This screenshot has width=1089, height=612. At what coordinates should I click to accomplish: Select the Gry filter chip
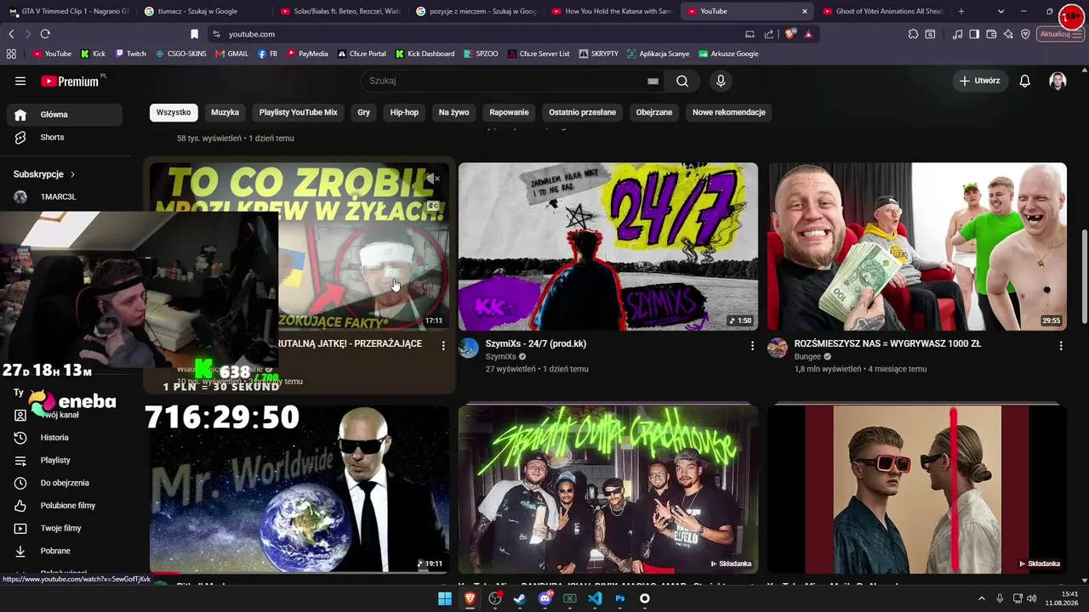364,112
